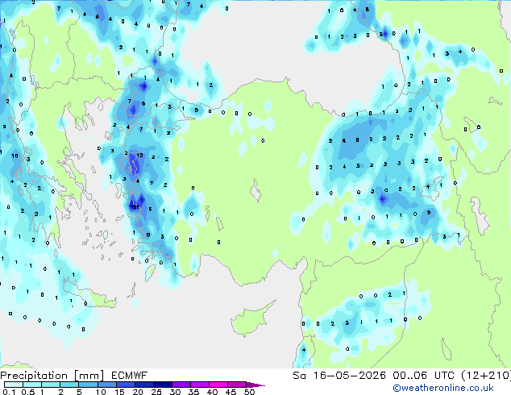Click the legend label "45"
Viewport: 511px width, 395px height.
tap(231, 392)
